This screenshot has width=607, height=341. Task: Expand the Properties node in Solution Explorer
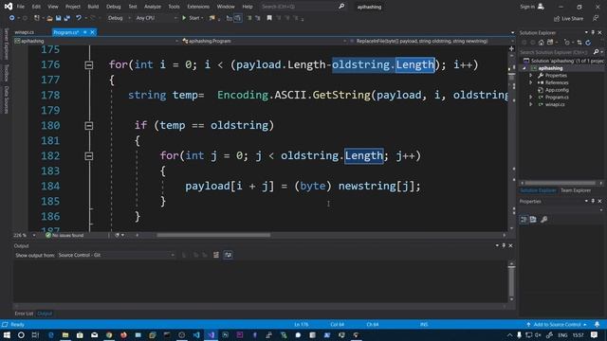pos(531,76)
